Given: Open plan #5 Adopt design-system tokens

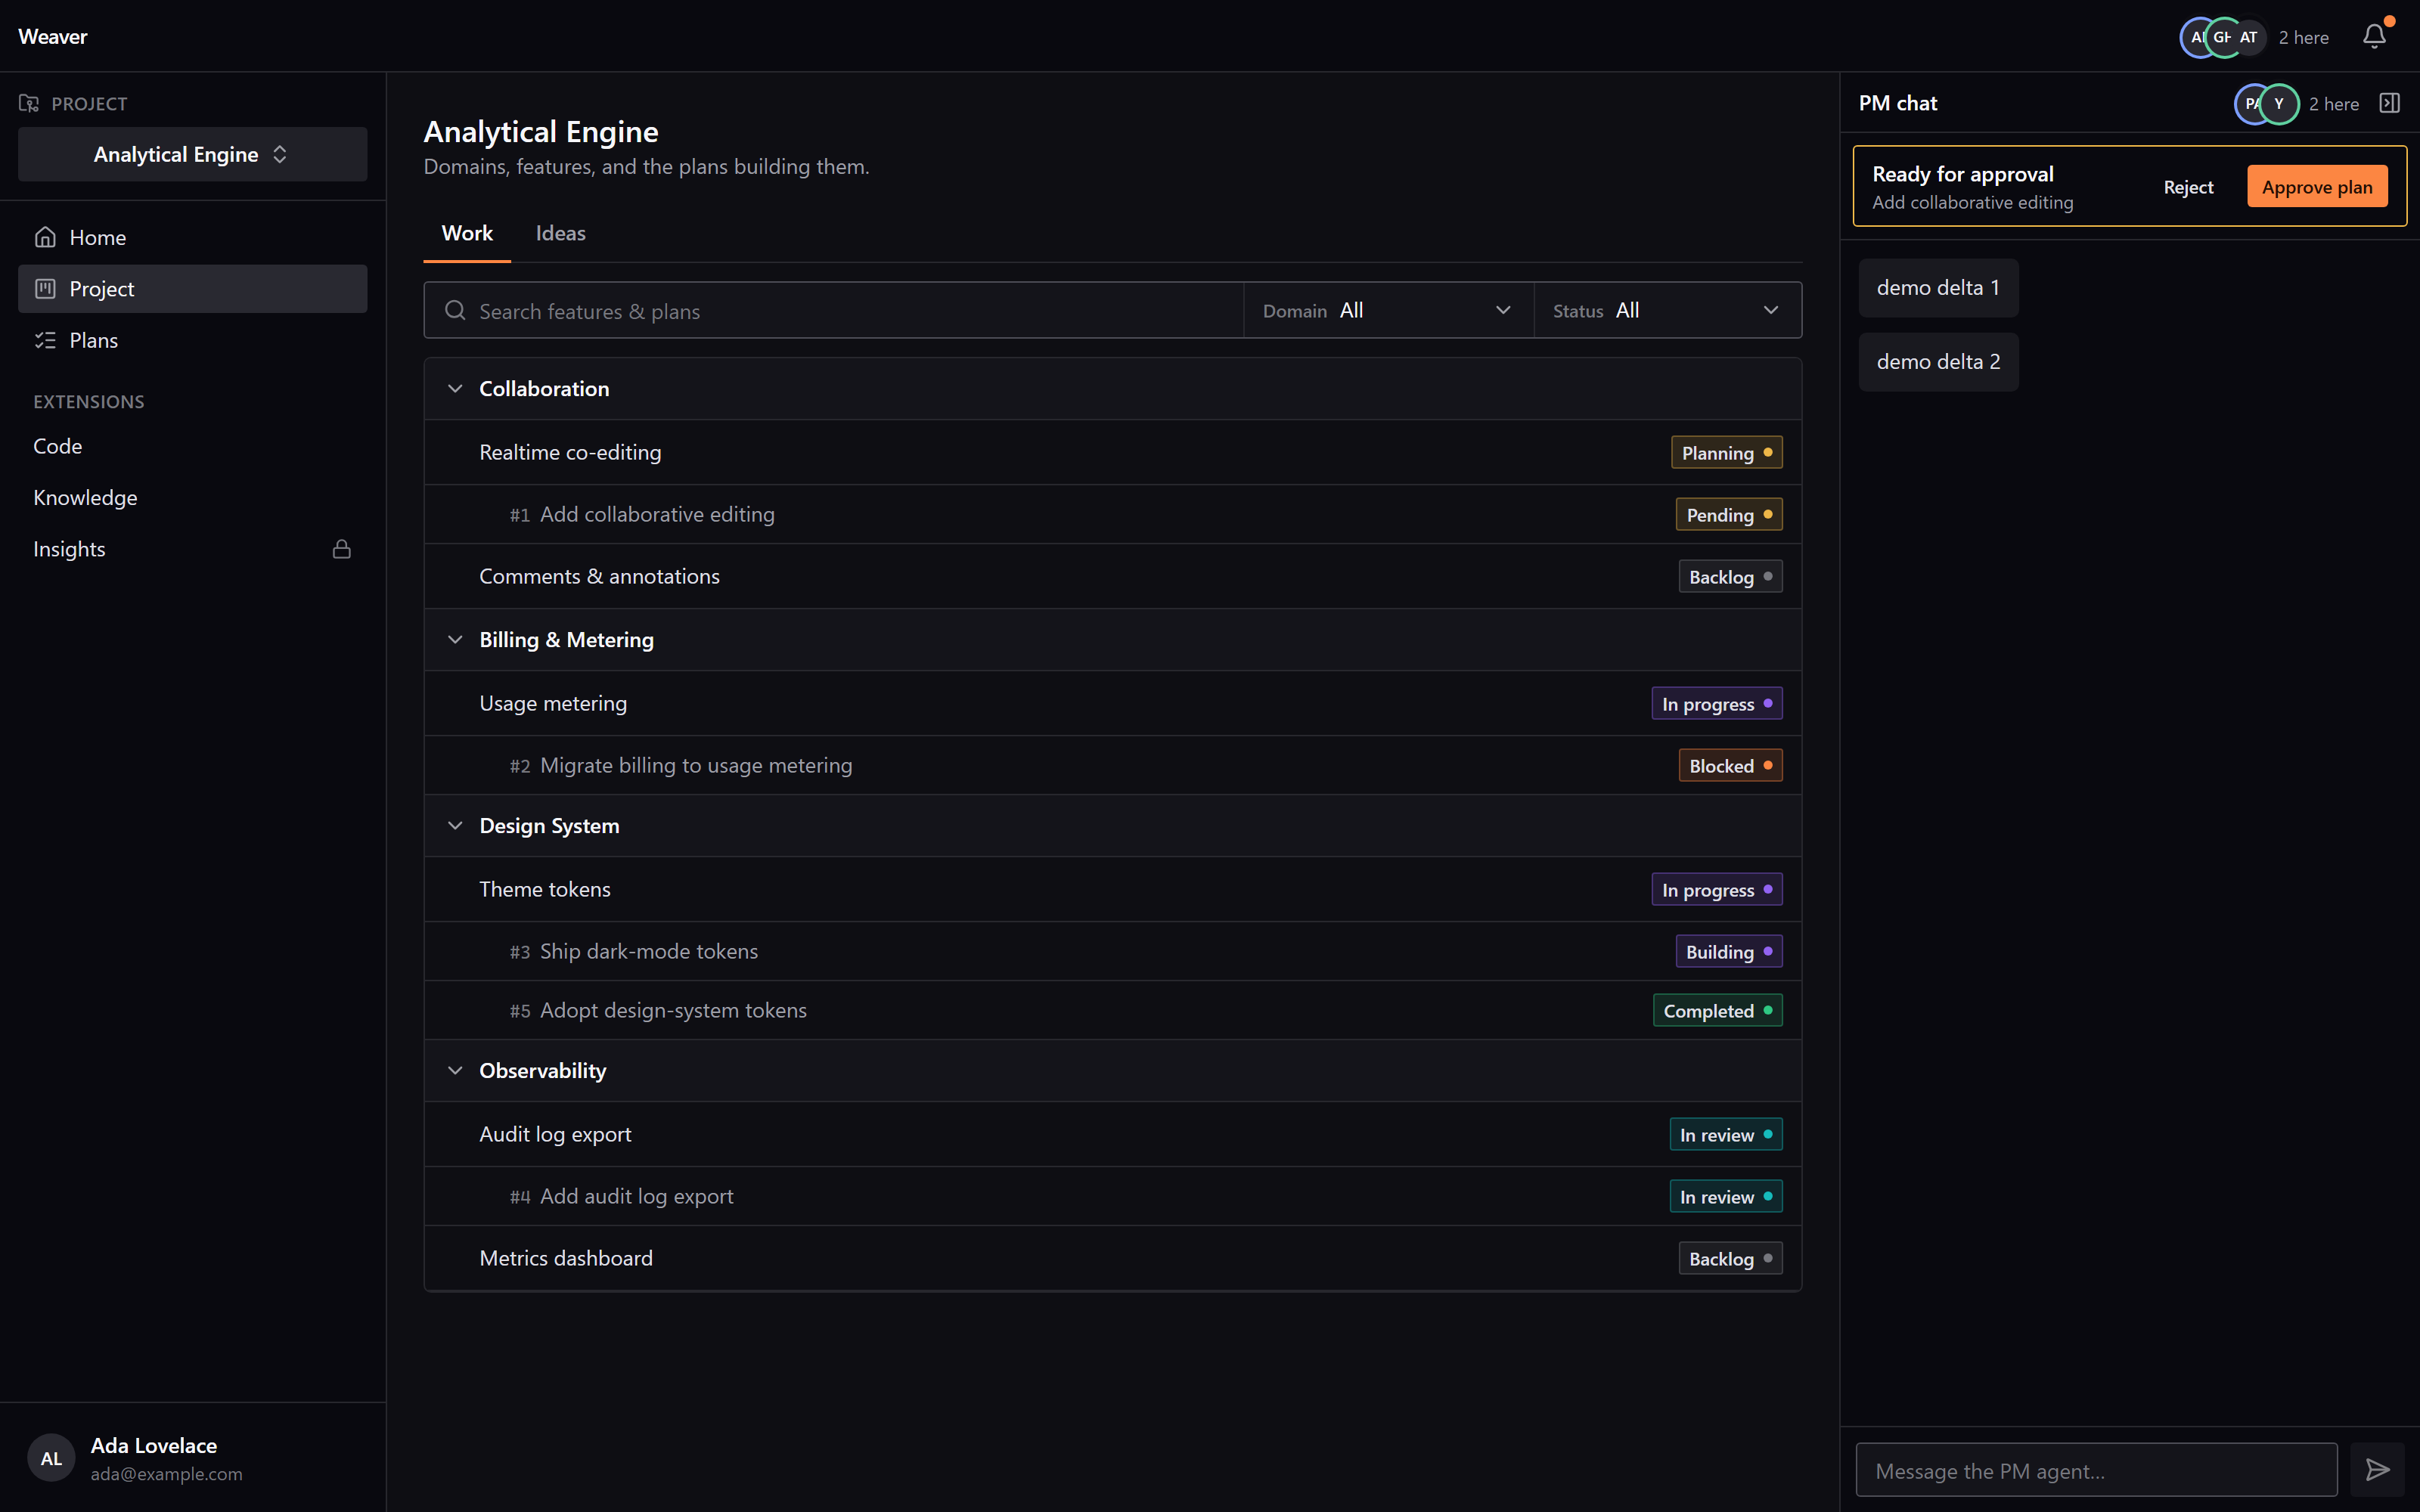Looking at the screenshot, I should [x=1112, y=1010].
